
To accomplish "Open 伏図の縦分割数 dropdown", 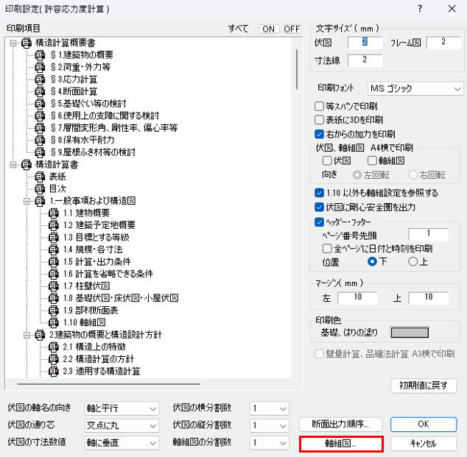I will click(x=270, y=425).
